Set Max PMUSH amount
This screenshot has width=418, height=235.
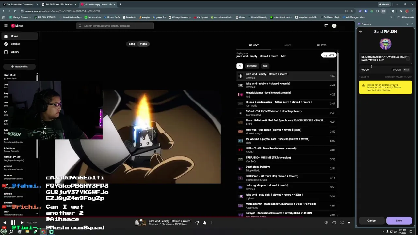tap(406, 70)
